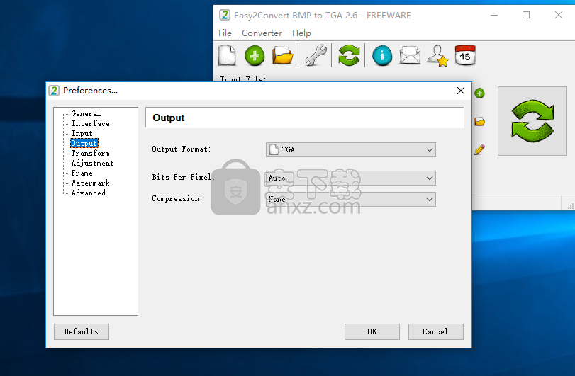
Task: Open preferences with the wrench icon
Action: (x=316, y=55)
